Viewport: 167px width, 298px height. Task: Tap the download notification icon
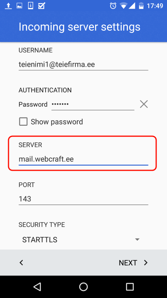pos(31,6)
